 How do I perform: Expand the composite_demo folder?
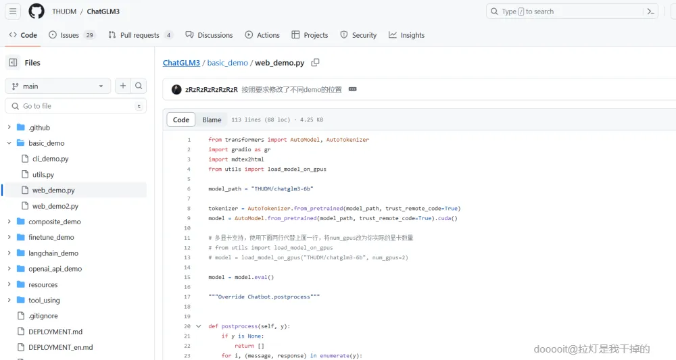pos(9,222)
